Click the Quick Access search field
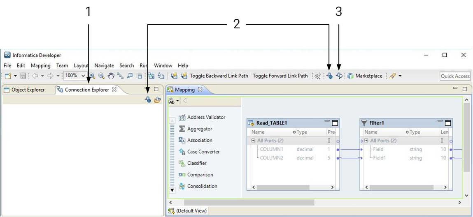The image size is (473, 217). (455, 76)
